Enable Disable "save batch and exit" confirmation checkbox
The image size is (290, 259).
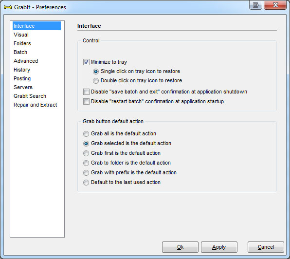click(x=86, y=92)
